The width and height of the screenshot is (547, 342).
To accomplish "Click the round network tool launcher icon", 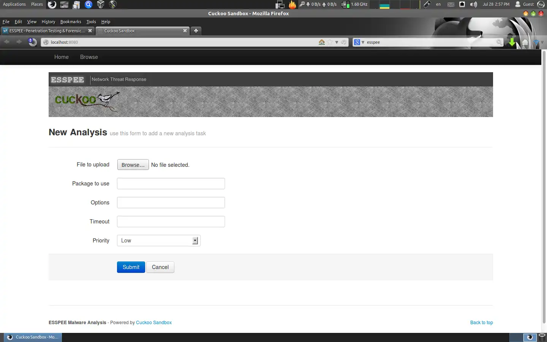I will (x=113, y=5).
